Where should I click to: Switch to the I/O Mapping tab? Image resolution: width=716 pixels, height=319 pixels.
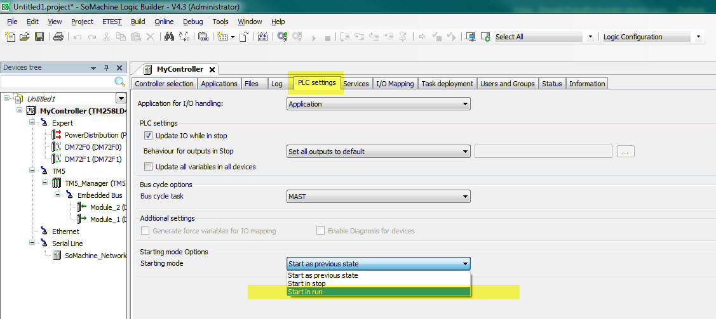coord(395,84)
